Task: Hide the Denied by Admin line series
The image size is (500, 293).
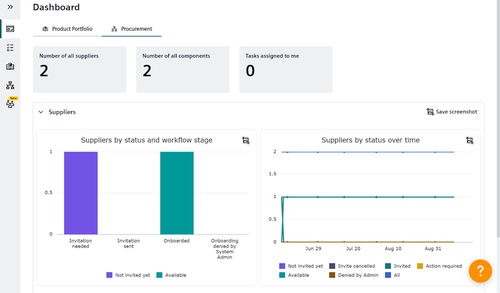Action: click(353, 275)
